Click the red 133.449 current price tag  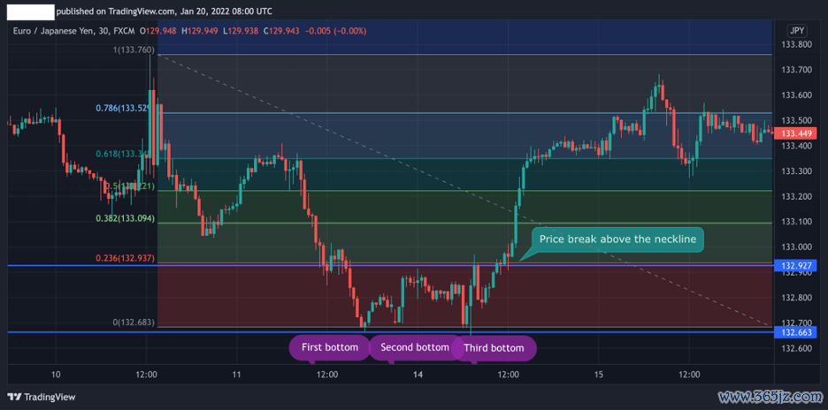pos(796,133)
